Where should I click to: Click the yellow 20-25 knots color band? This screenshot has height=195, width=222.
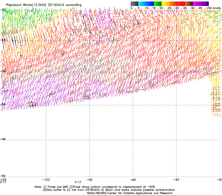[x=166, y=4]
